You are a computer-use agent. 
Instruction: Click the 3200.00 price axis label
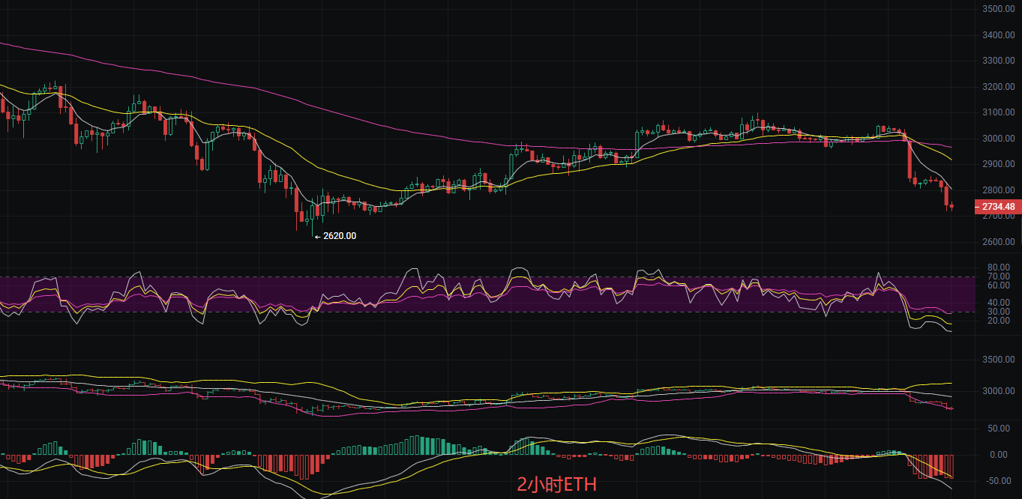pyautogui.click(x=997, y=87)
